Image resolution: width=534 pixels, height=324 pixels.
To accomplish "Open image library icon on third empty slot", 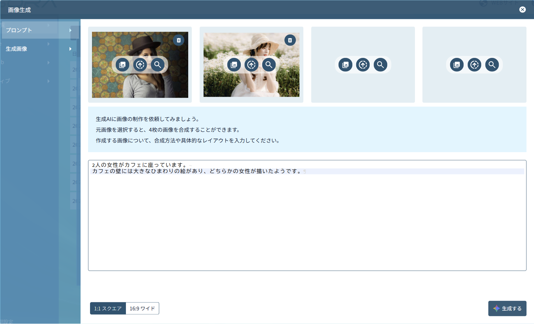I will (345, 65).
